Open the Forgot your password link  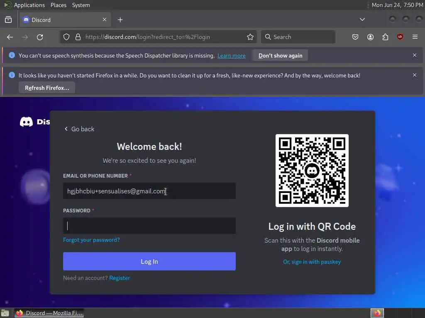click(x=91, y=240)
